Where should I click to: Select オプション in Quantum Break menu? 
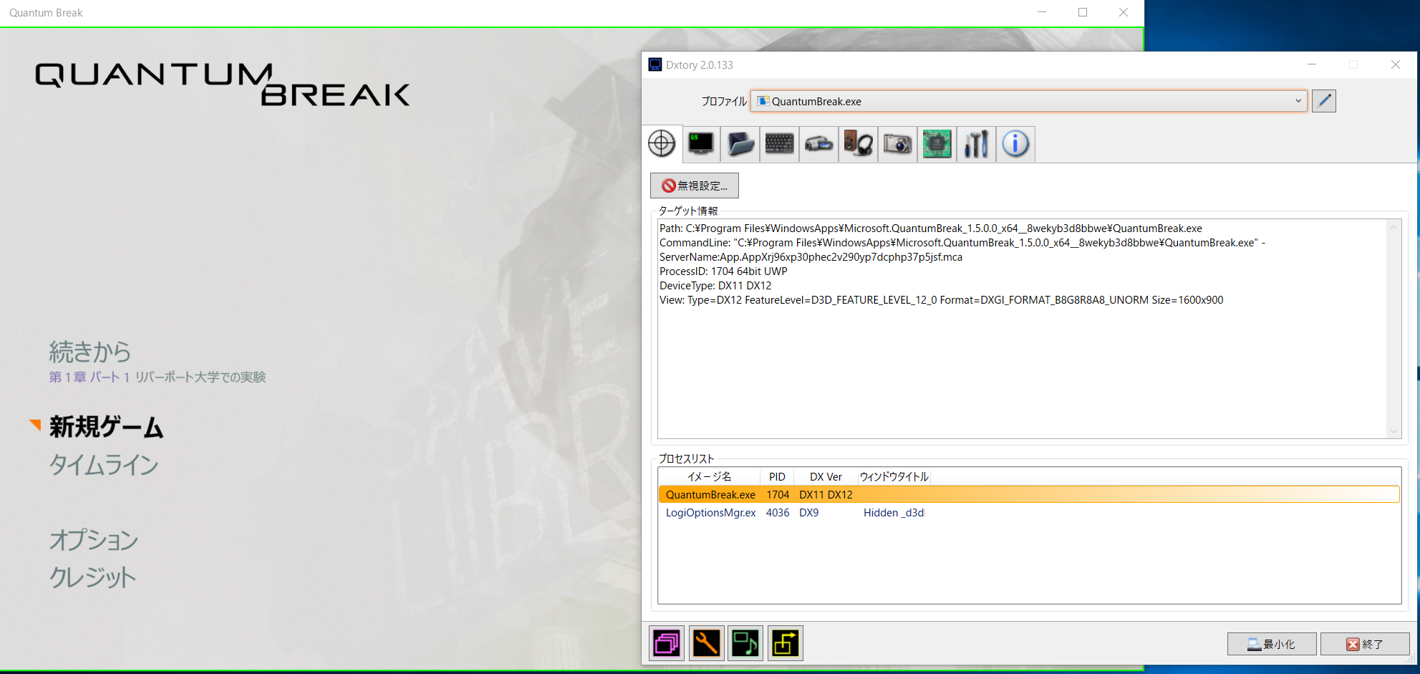[94, 540]
